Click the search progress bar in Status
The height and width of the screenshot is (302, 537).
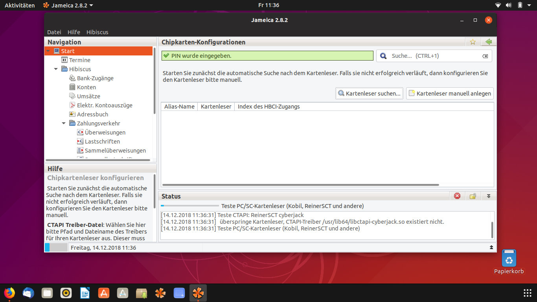point(190,206)
